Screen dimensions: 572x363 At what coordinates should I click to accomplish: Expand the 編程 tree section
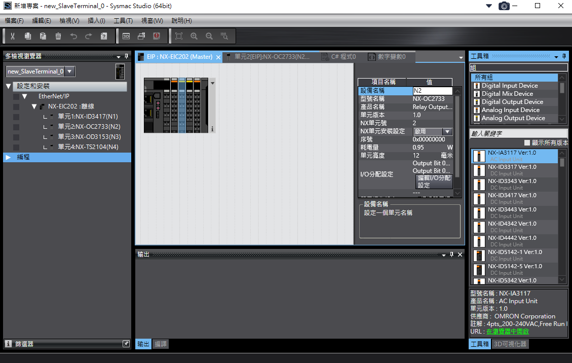9,157
